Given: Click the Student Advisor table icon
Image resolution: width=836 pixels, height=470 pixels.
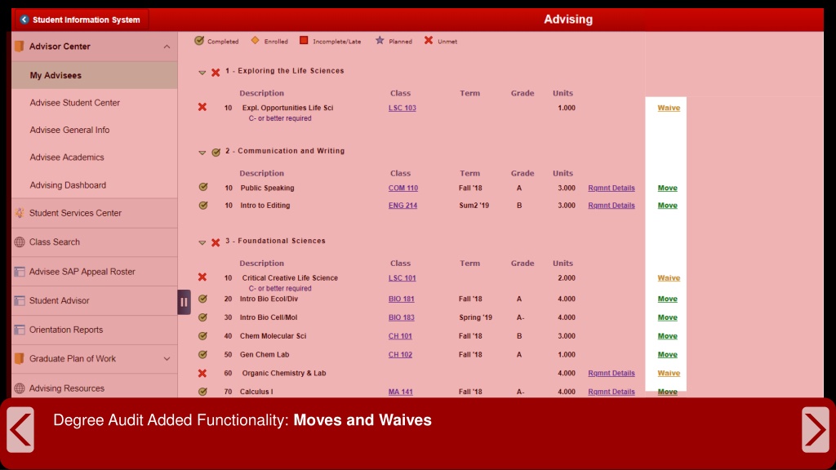Looking at the screenshot, I should tap(20, 300).
